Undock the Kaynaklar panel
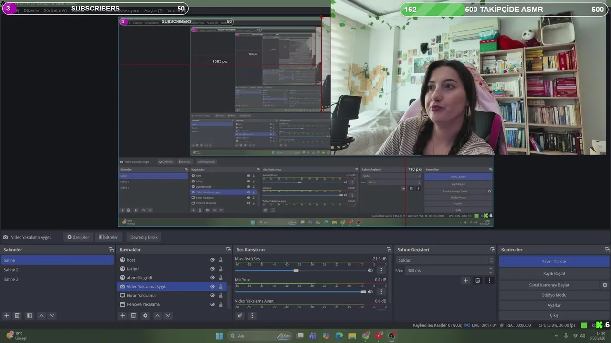The width and height of the screenshot is (611, 343). click(x=228, y=250)
